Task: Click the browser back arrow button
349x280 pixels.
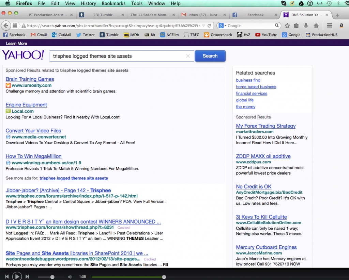Action: pyautogui.click(x=6, y=26)
